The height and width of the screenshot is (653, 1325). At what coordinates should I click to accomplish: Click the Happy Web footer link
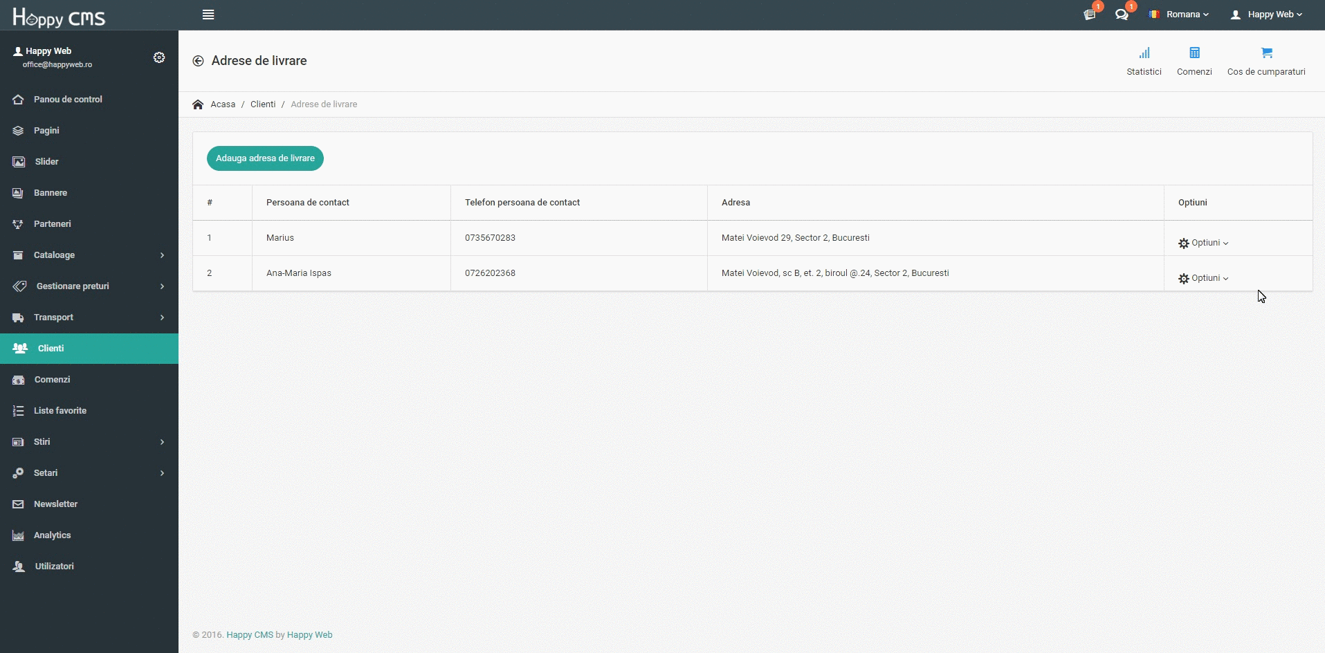[309, 635]
